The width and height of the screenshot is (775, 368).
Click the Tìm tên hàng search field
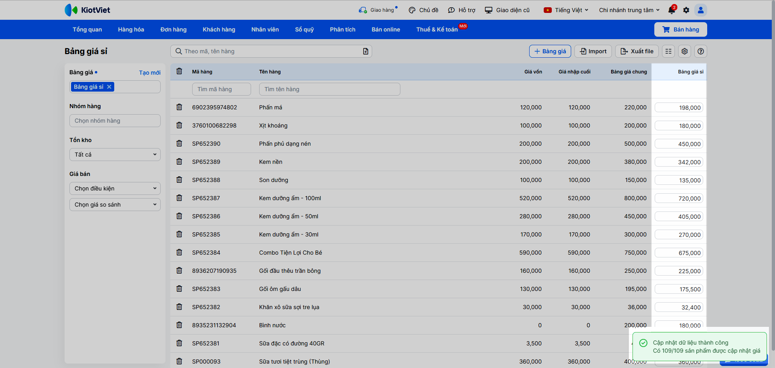pyautogui.click(x=329, y=89)
